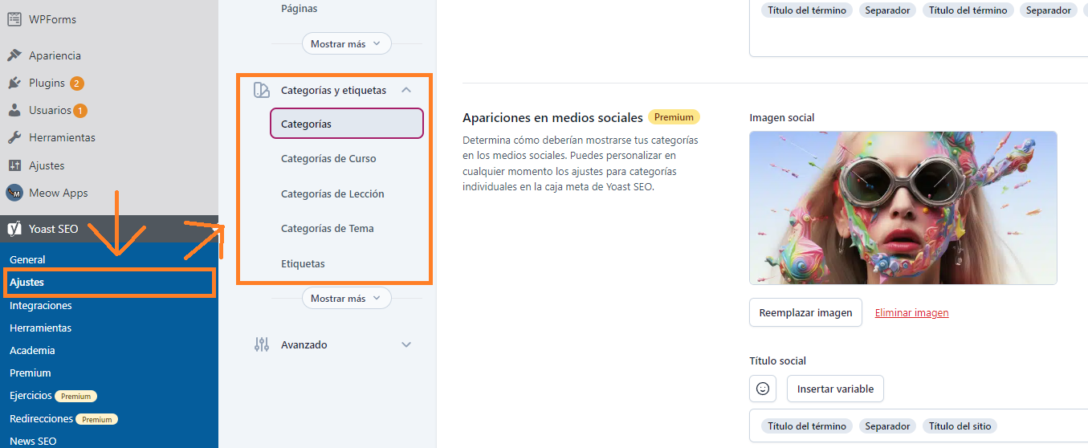Image resolution: width=1088 pixels, height=448 pixels.
Task: Click the social image preview thumbnail
Action: 903,207
